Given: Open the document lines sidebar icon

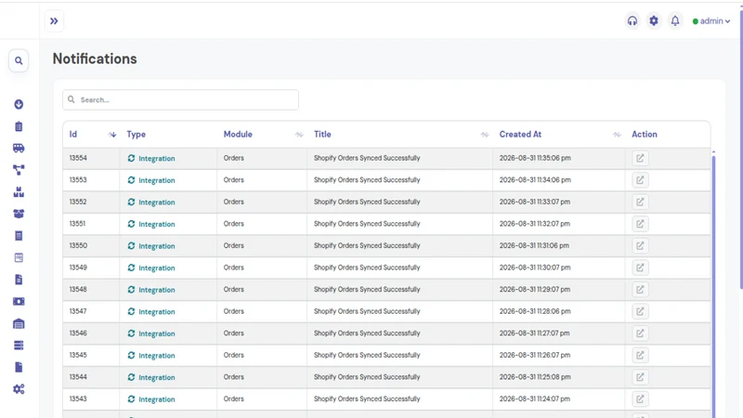Looking at the screenshot, I should (19, 280).
